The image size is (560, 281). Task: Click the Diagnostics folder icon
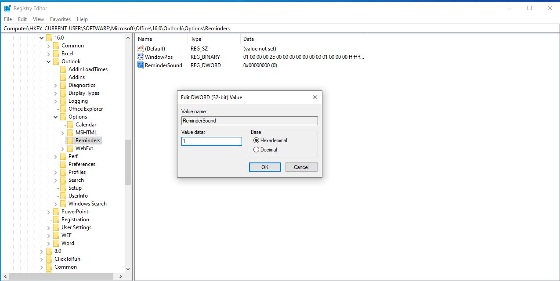coord(63,85)
